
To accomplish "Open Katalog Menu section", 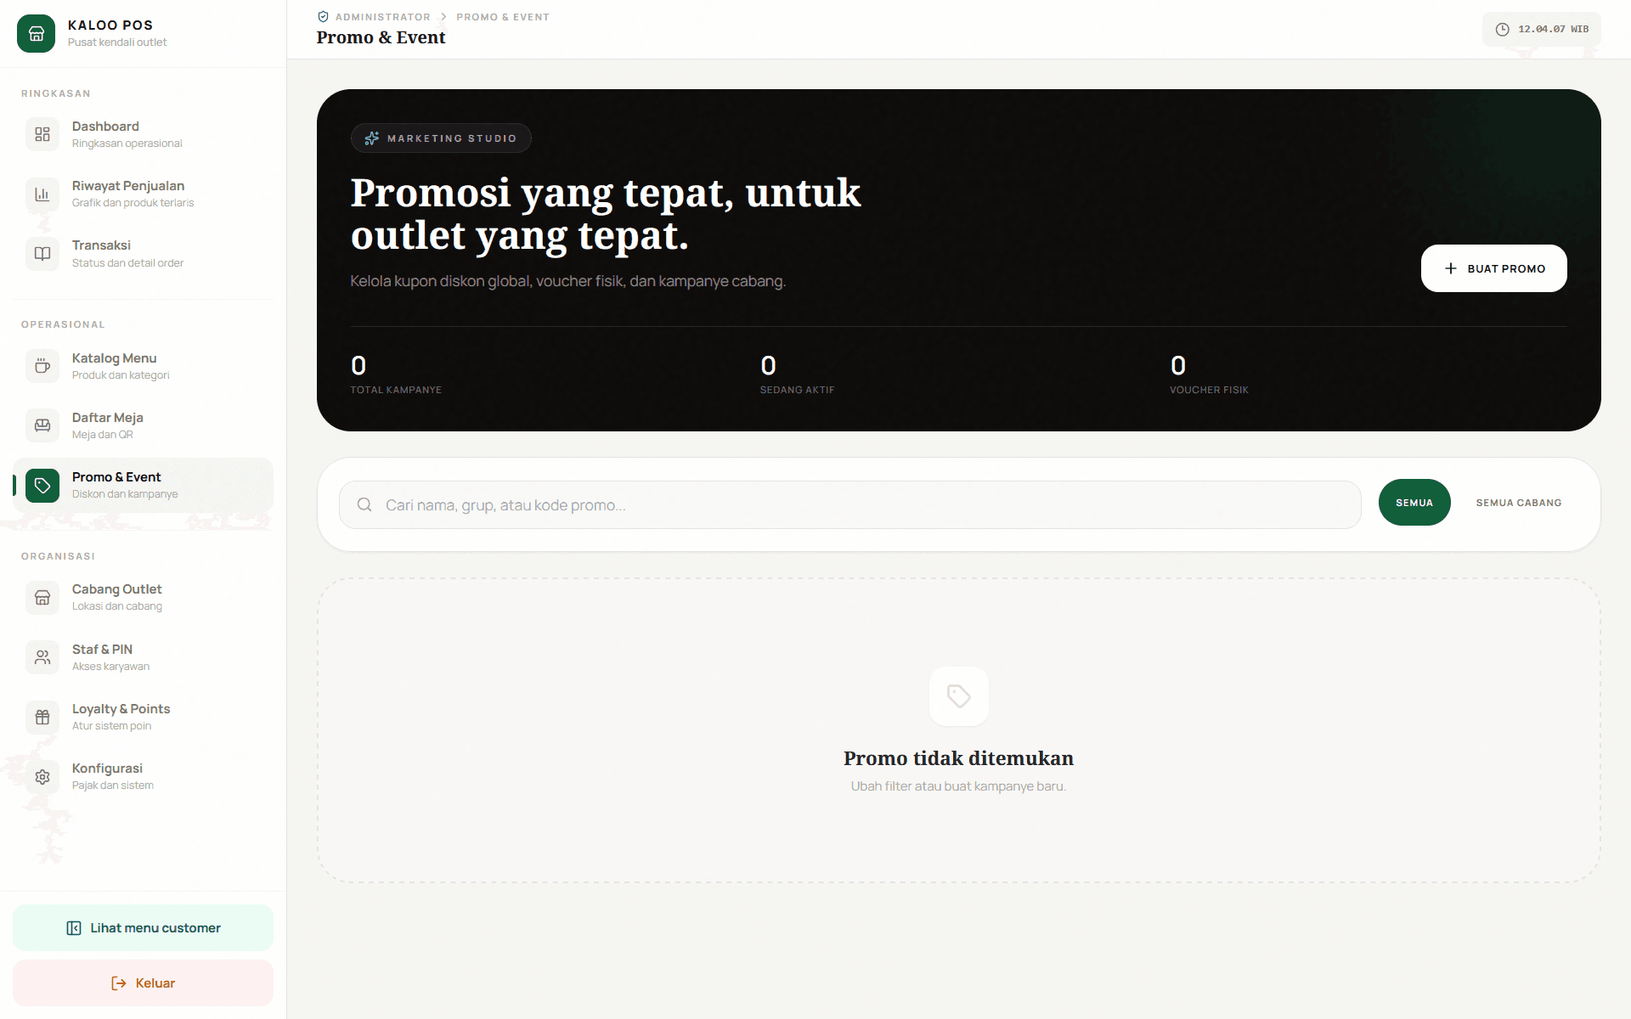I will (x=143, y=366).
